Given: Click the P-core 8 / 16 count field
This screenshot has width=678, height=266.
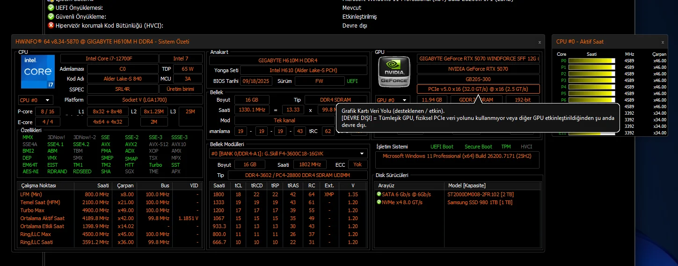Looking at the screenshot, I should coord(47,111).
